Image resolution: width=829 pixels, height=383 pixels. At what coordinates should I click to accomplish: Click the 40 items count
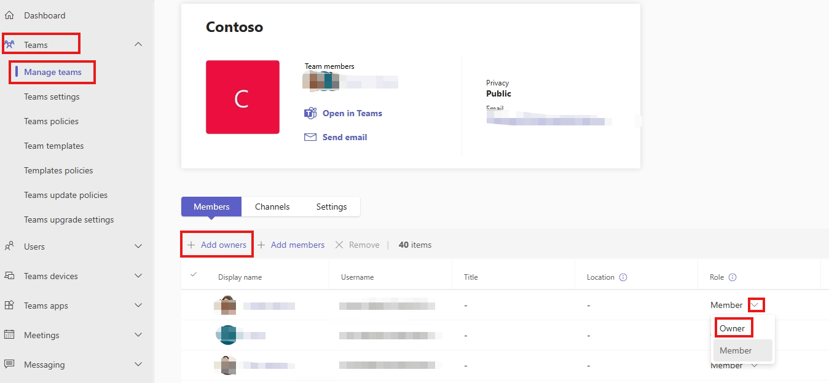(415, 245)
